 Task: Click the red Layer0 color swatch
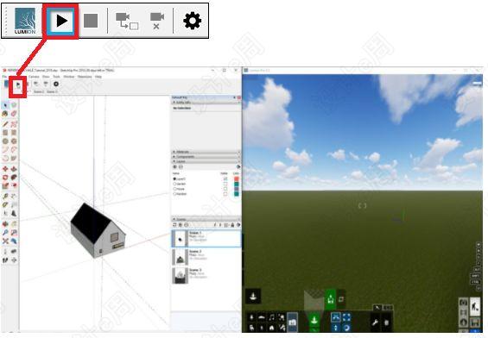(x=237, y=179)
